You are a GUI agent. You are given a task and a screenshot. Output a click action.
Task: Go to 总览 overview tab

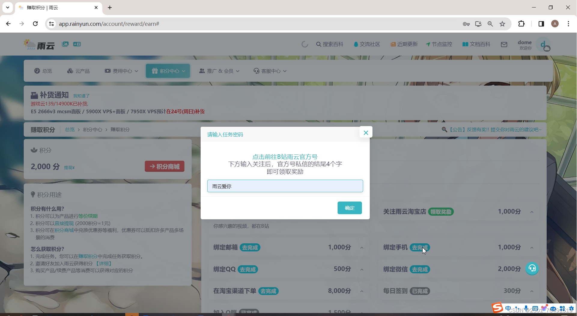pos(43,71)
